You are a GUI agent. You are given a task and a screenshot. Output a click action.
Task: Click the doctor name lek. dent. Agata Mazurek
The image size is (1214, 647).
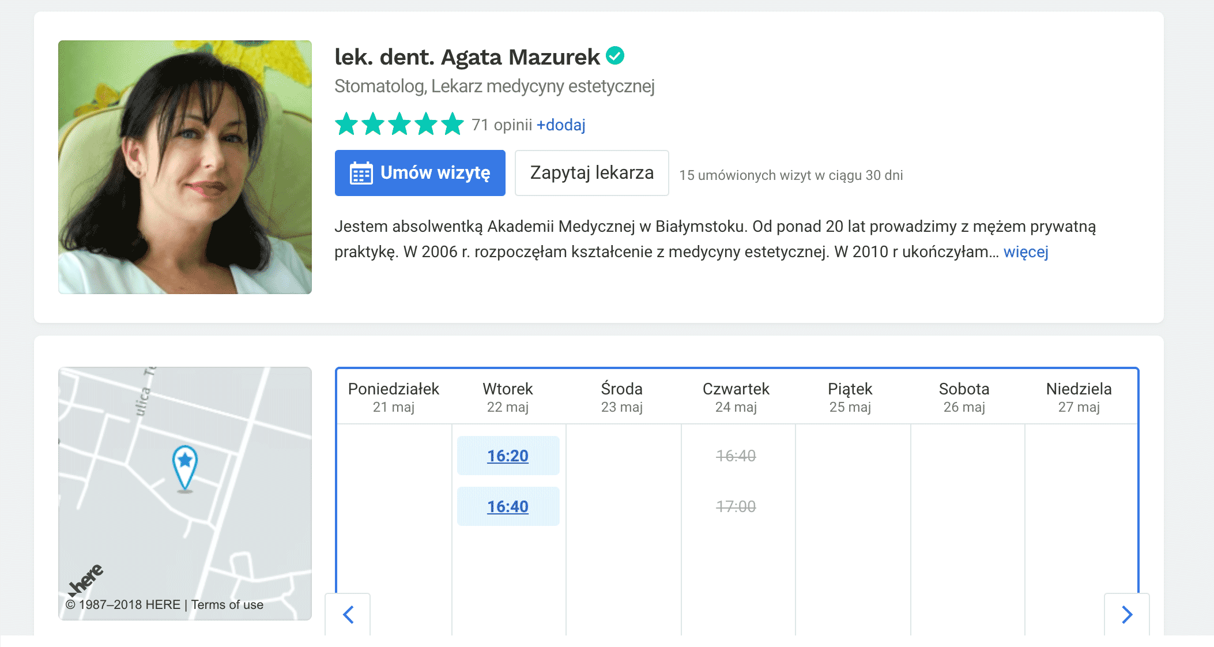click(467, 57)
